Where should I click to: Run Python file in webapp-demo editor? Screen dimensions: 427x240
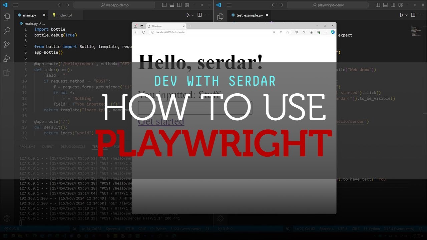pyautogui.click(x=188, y=15)
